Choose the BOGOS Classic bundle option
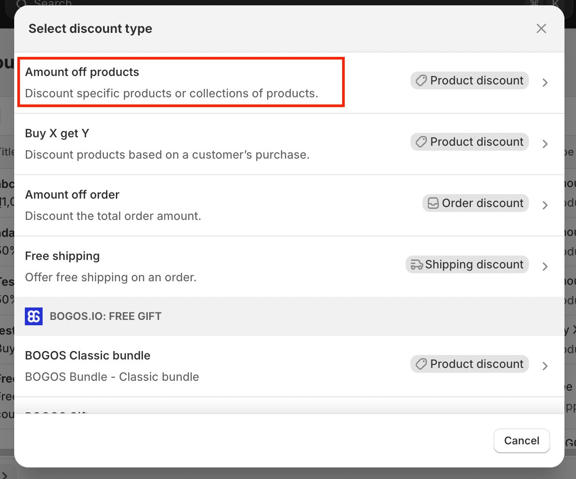 point(178,366)
